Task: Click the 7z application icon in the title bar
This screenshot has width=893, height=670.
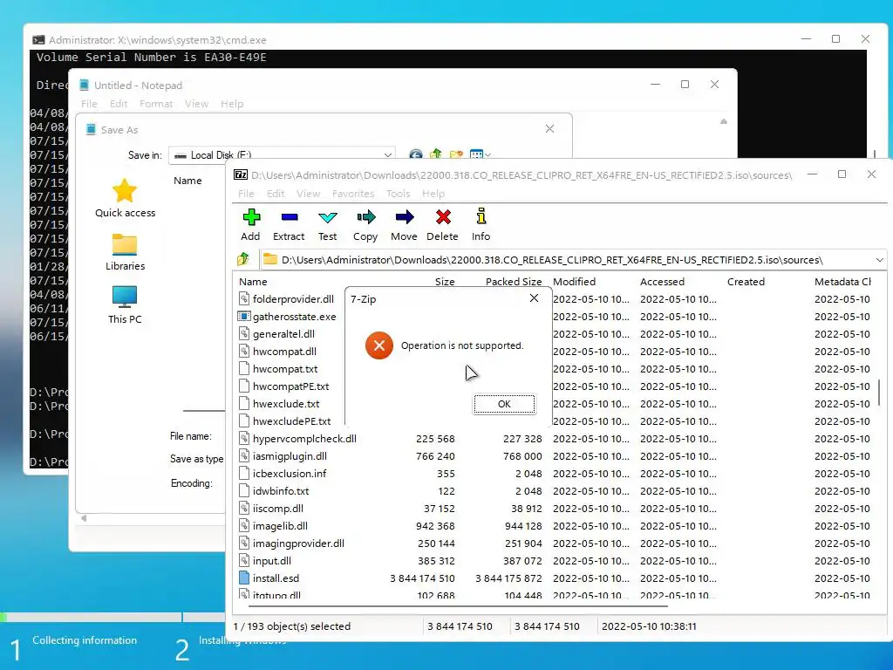Action: pos(241,174)
